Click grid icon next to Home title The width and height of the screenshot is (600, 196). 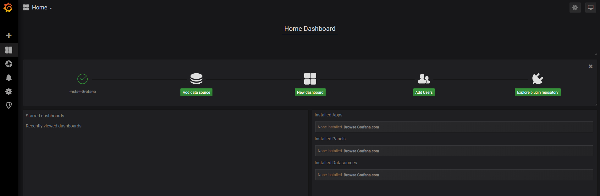(26, 8)
